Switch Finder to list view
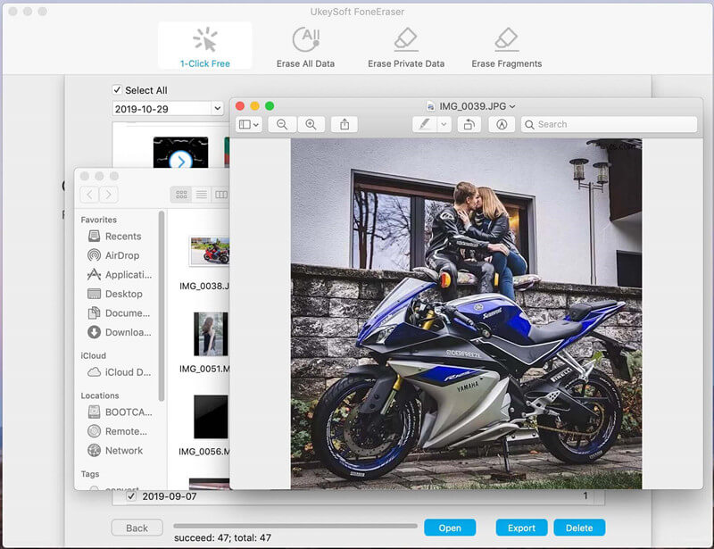The width and height of the screenshot is (714, 549). coord(202,195)
